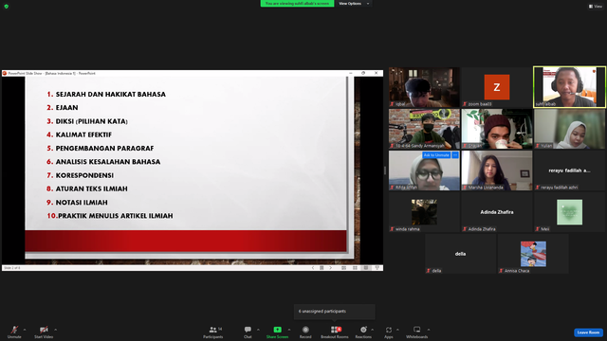Screen dimensions: 607x341
Task: Click slide item 'KORESPONDENSI'
Action: coord(84,175)
